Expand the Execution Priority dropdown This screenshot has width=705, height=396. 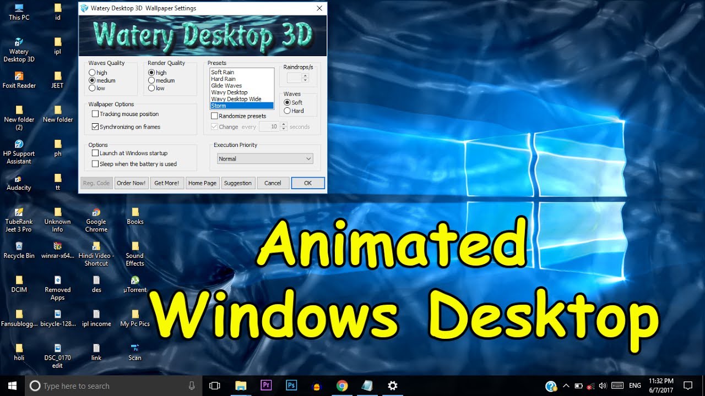tap(265, 158)
